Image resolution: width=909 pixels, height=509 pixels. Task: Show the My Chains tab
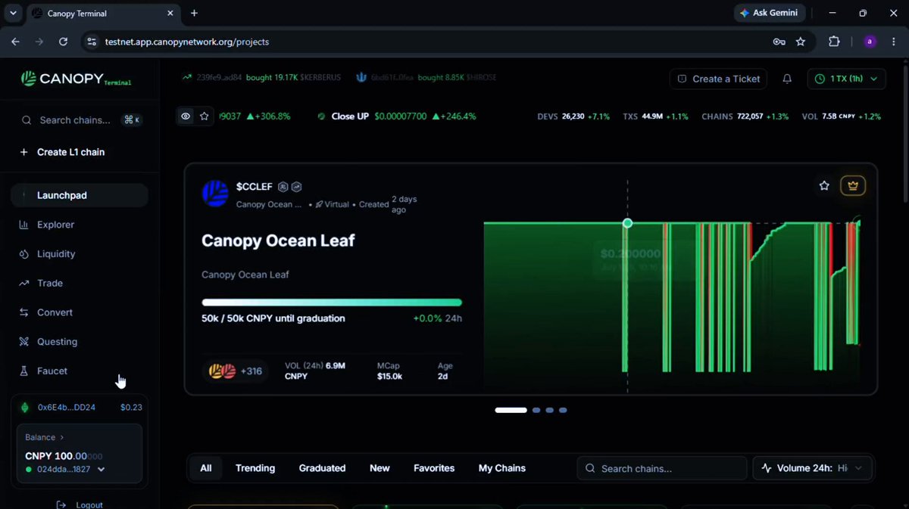[x=502, y=468]
